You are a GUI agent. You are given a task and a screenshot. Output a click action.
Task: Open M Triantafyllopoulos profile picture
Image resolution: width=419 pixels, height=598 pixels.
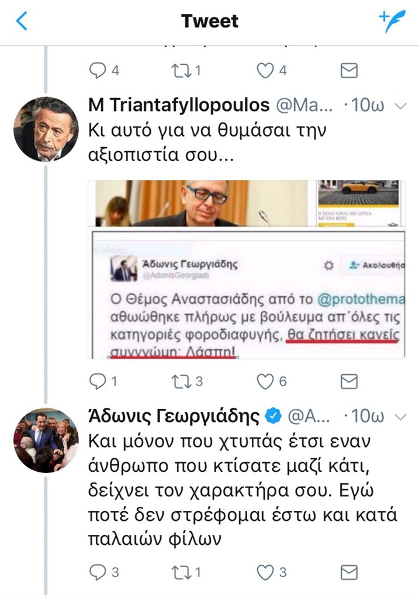pyautogui.click(x=46, y=129)
